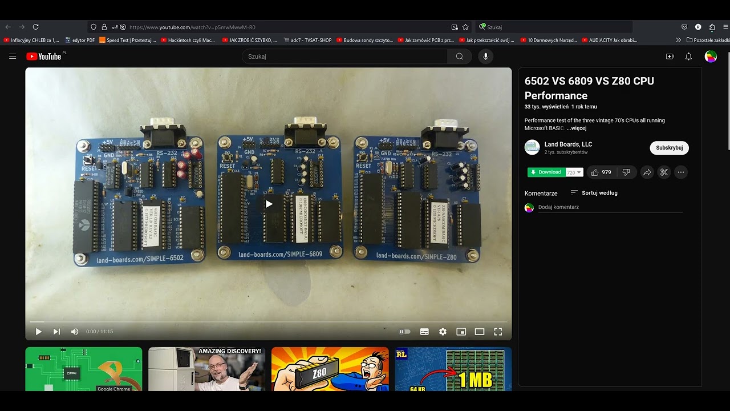Open the 720 quality dropdown
The width and height of the screenshot is (730, 411).
[x=574, y=172]
